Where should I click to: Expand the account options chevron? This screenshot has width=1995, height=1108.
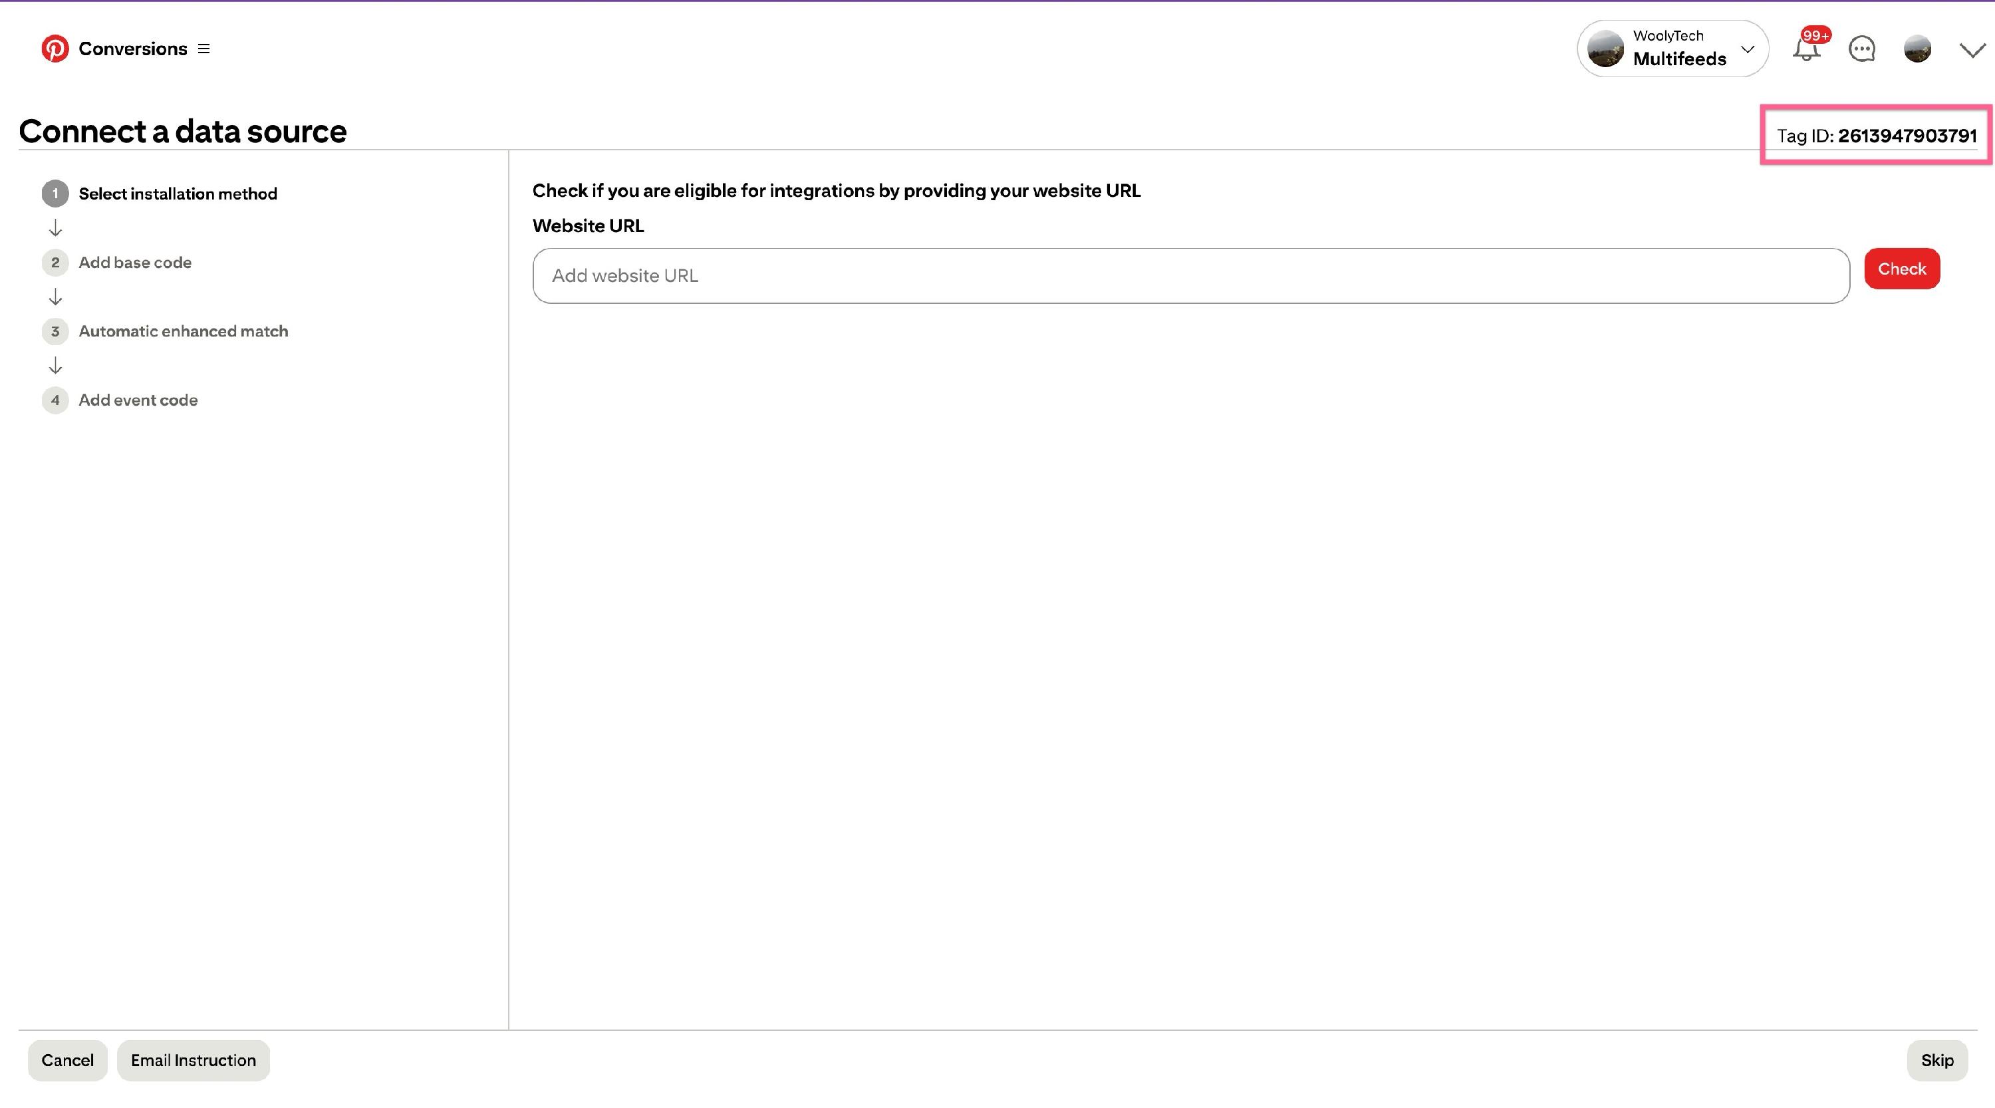click(1972, 50)
